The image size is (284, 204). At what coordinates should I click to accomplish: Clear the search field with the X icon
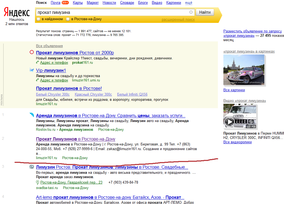191,12
